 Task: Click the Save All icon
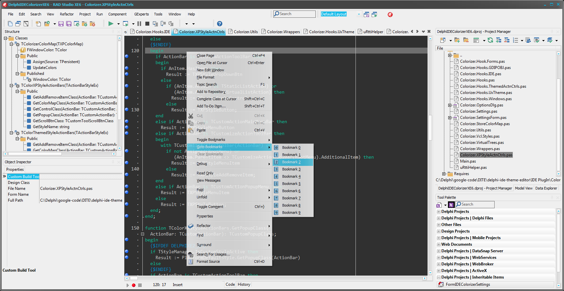click(69, 24)
